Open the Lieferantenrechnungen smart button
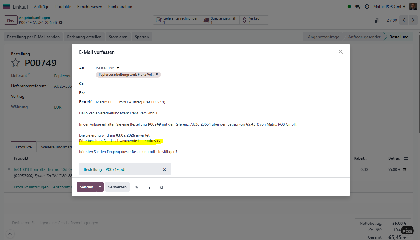The image size is (420, 240). click(x=177, y=20)
